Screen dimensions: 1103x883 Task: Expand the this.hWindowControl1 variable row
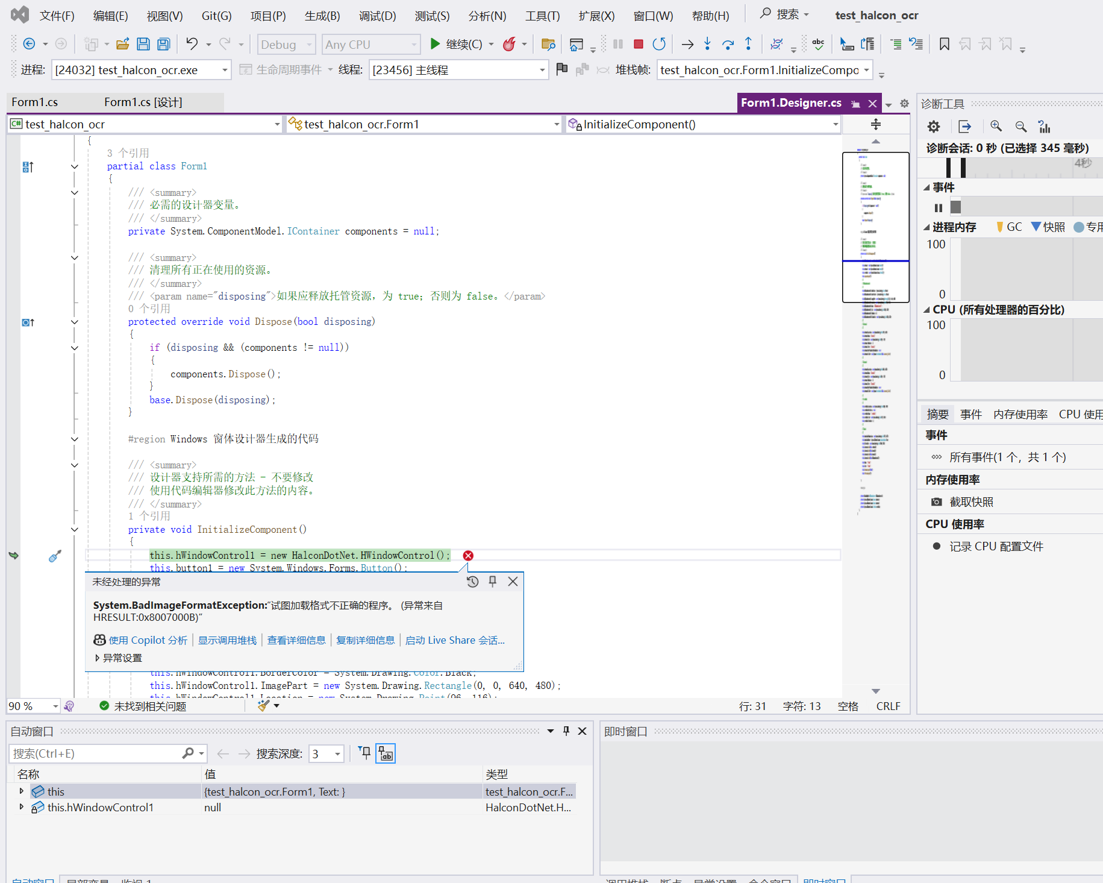click(x=21, y=806)
